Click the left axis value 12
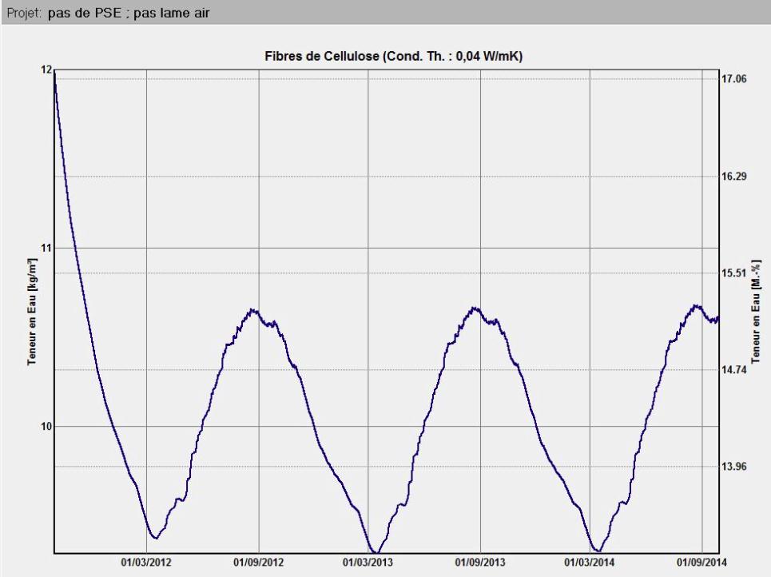The height and width of the screenshot is (577, 771). (46, 70)
